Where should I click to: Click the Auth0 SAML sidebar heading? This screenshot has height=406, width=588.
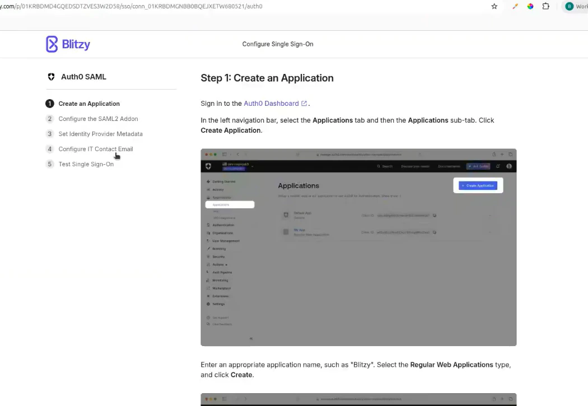83,77
